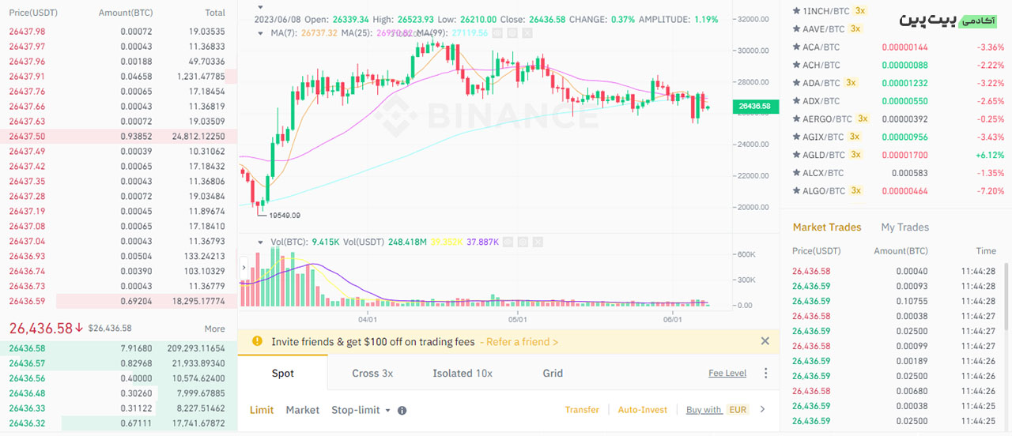Viewport: 1012px width, 436px height.
Task: Star the ALGO/BTC pair
Action: coord(796,191)
